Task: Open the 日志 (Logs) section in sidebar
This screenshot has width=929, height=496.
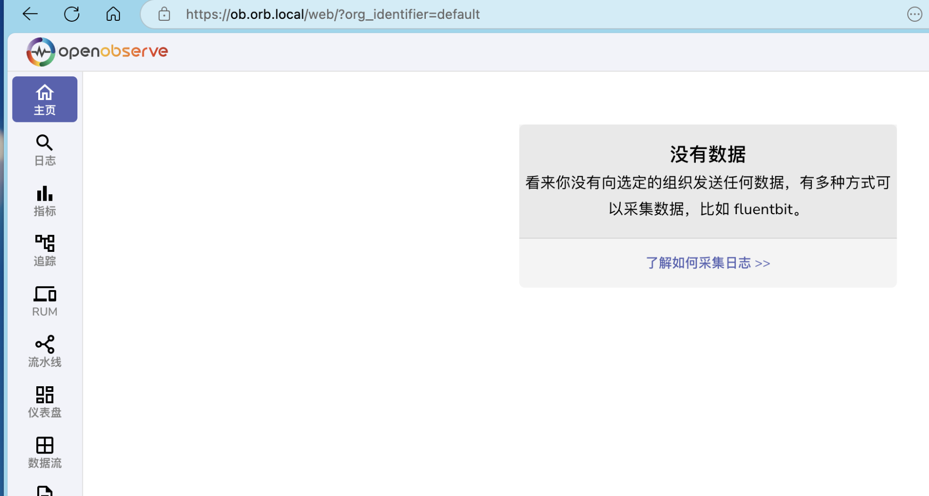Action: point(45,150)
